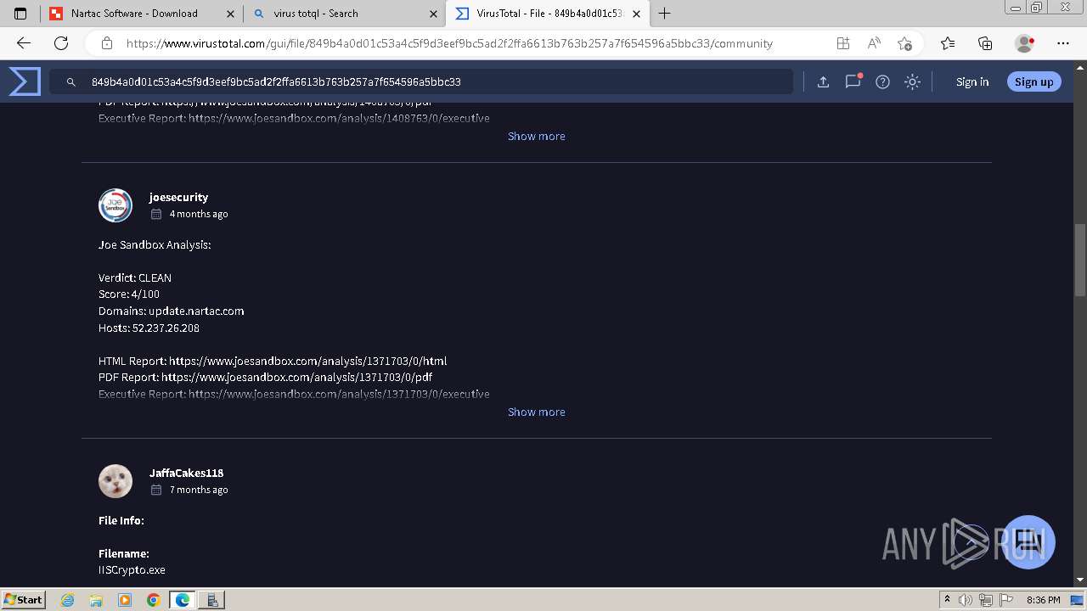Select the IISCrypto.exe filename text
Viewport: 1087px width, 611px height.
click(x=132, y=569)
